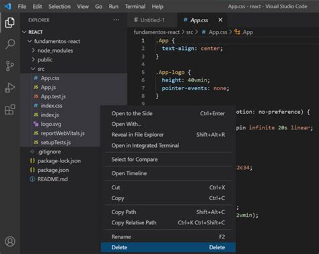Image resolution: width=319 pixels, height=254 pixels.
Task: Click line number 4 in gutter
Action: pyautogui.click(x=143, y=65)
